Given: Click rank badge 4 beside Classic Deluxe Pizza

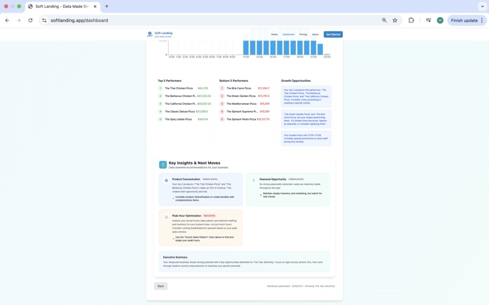Looking at the screenshot, I should pos(160,111).
